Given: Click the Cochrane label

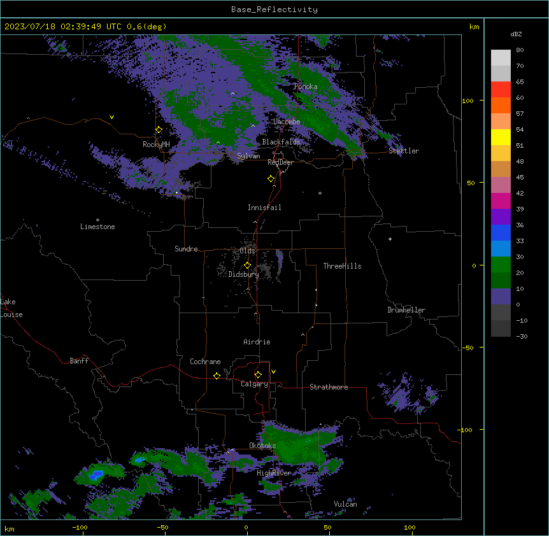Looking at the screenshot, I should [x=205, y=362].
